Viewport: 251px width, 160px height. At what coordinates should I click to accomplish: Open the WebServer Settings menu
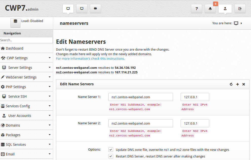[x=26, y=77]
